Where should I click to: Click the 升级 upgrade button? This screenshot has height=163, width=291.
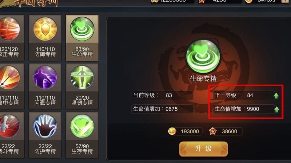tap(203, 149)
